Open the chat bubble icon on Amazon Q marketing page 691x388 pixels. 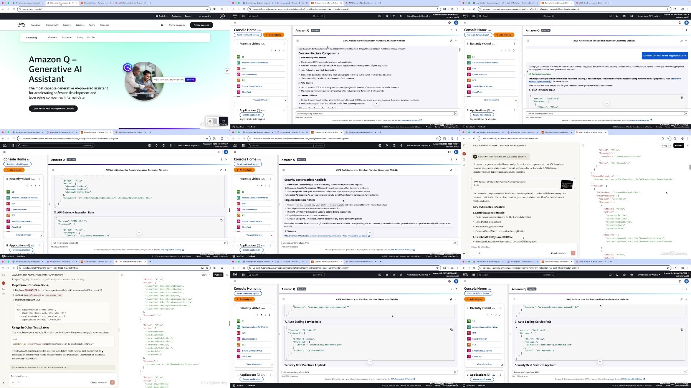[x=223, y=121]
